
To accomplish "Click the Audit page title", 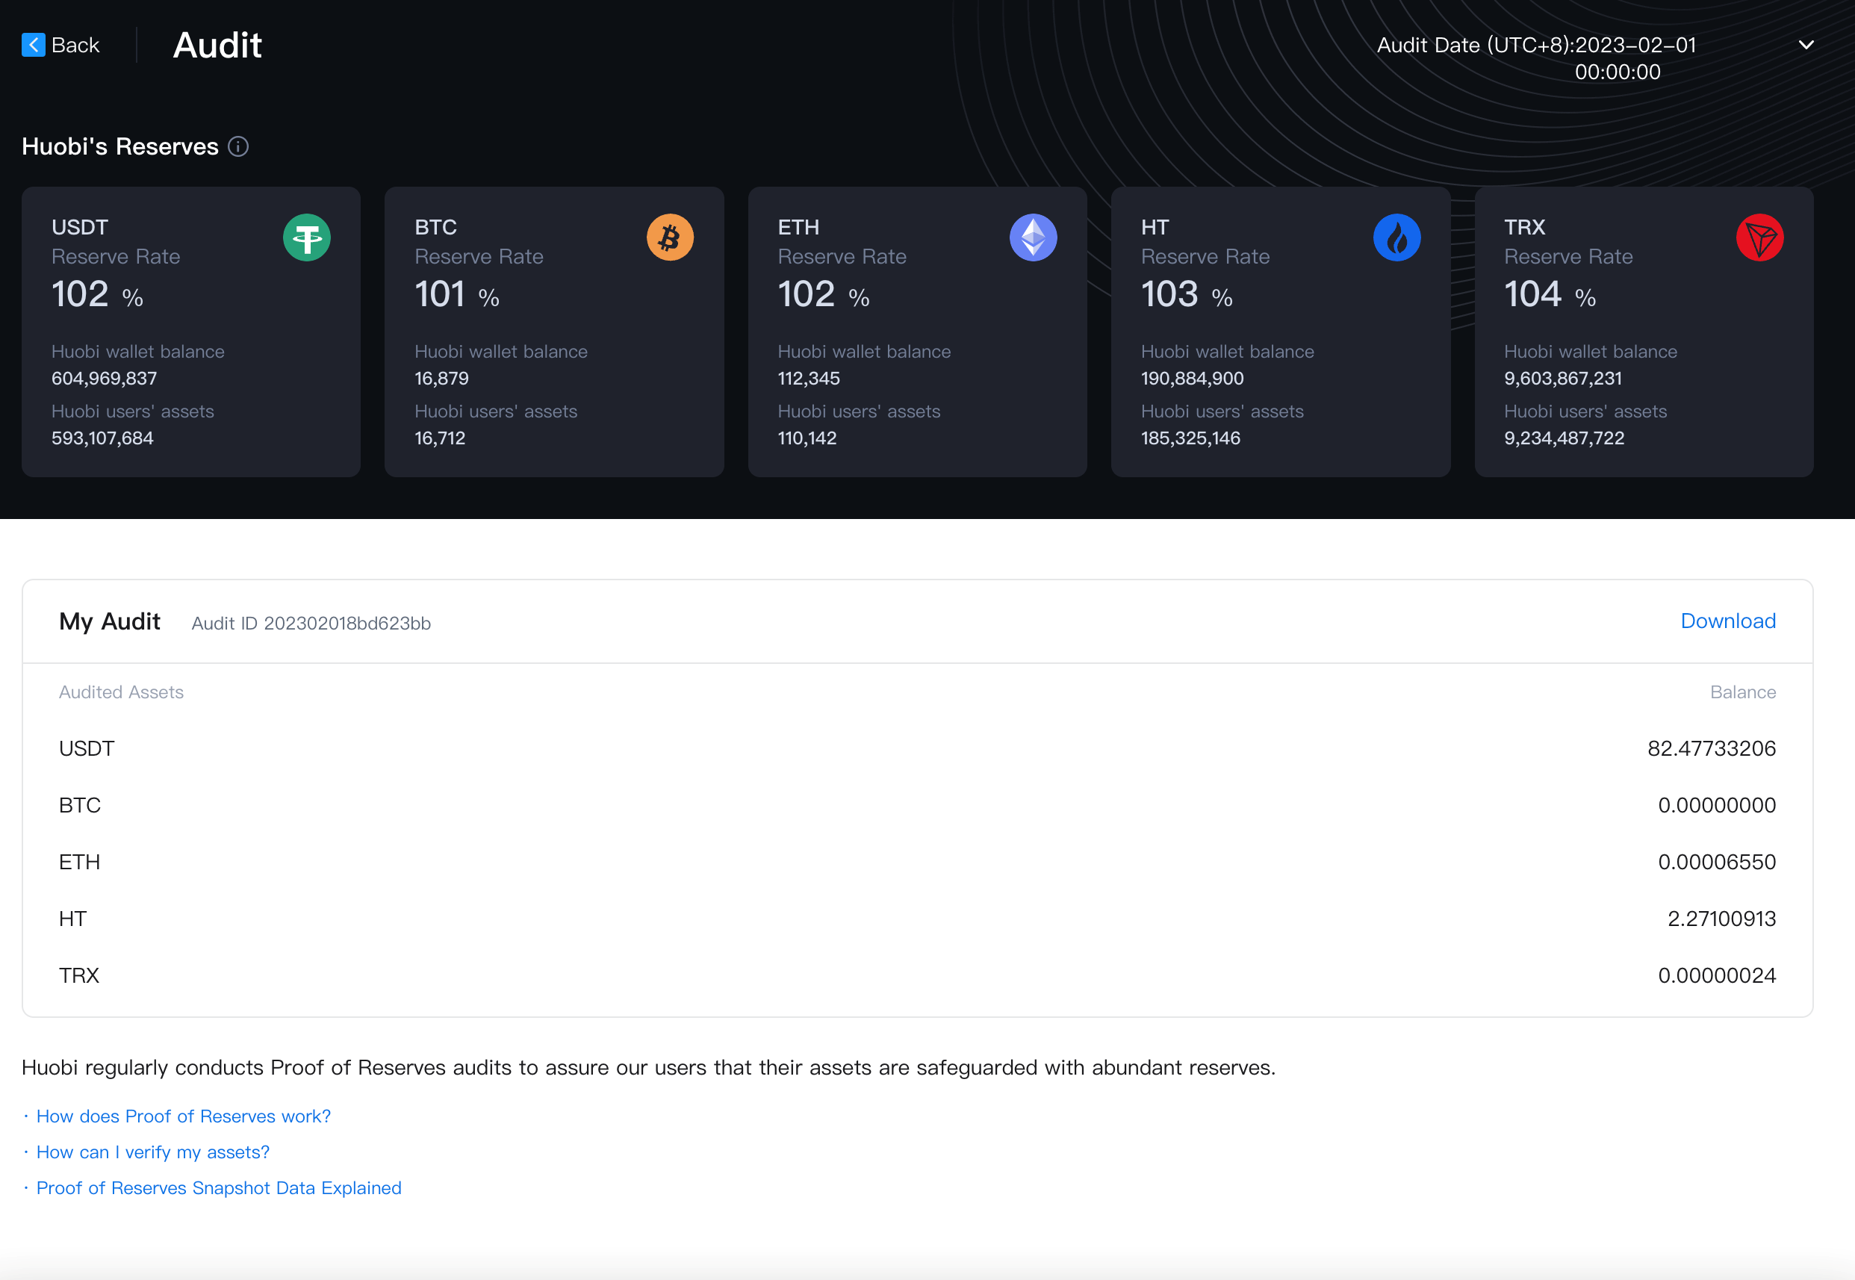I will pos(217,45).
